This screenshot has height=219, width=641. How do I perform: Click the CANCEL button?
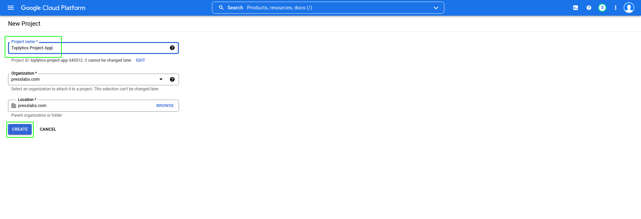(x=48, y=129)
